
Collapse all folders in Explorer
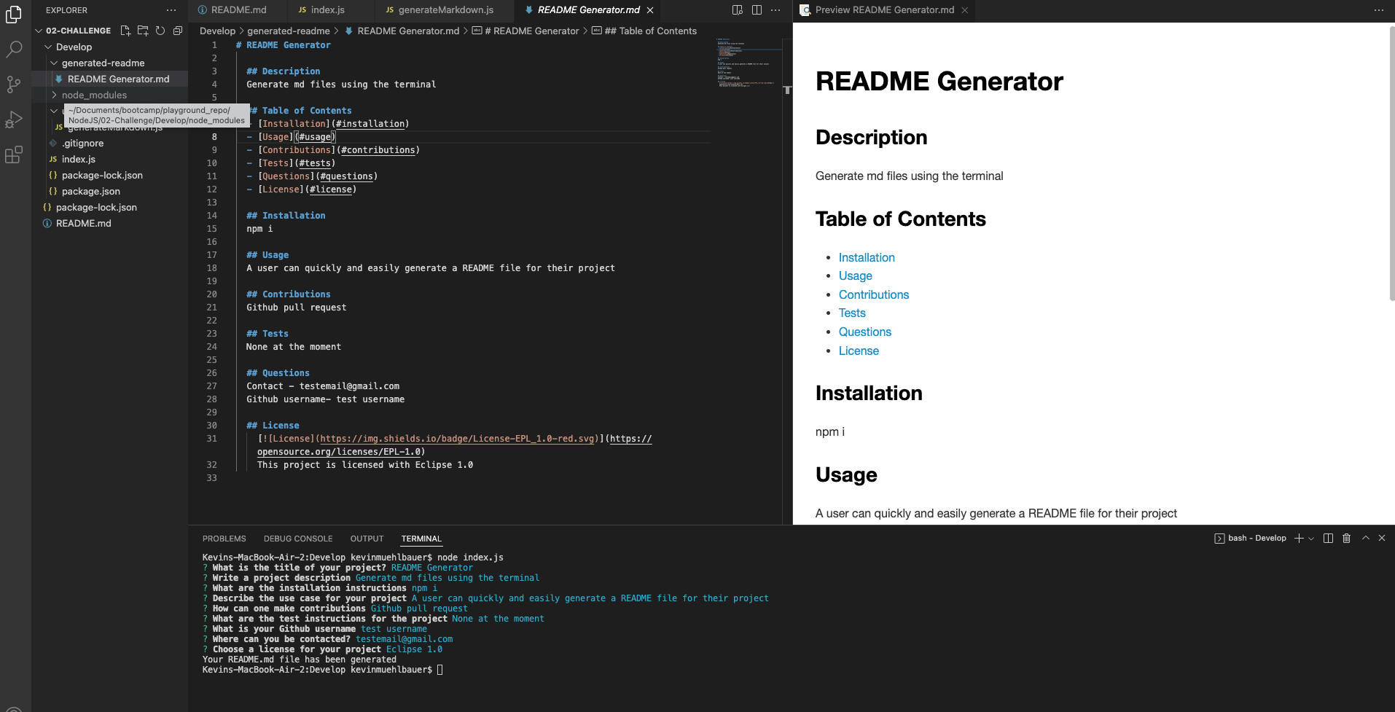point(178,31)
